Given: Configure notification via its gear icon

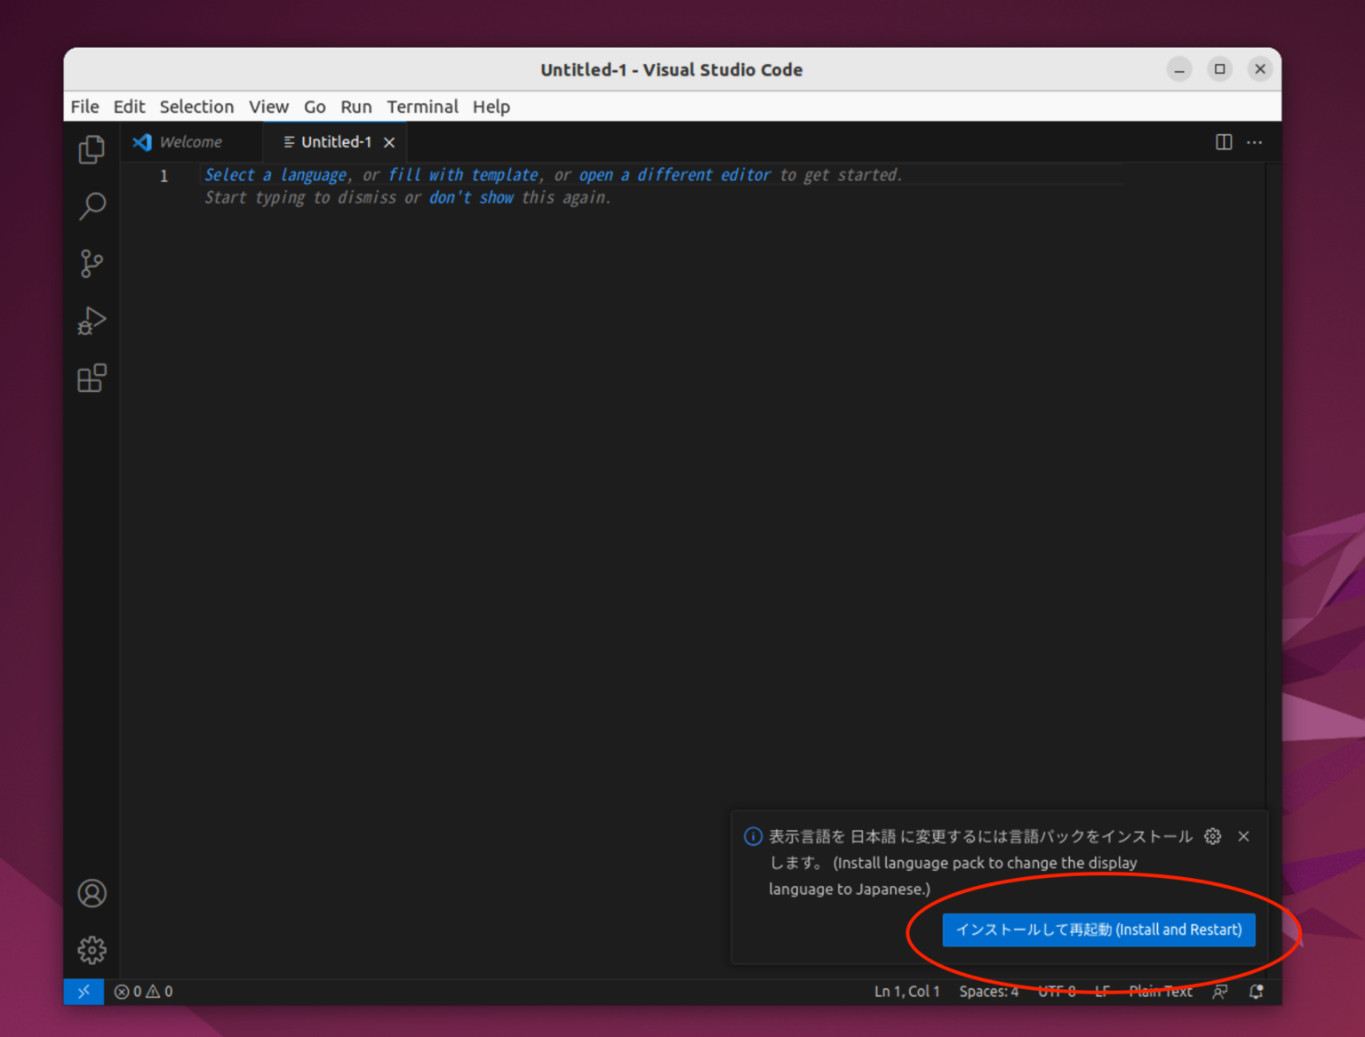Looking at the screenshot, I should 1212,836.
